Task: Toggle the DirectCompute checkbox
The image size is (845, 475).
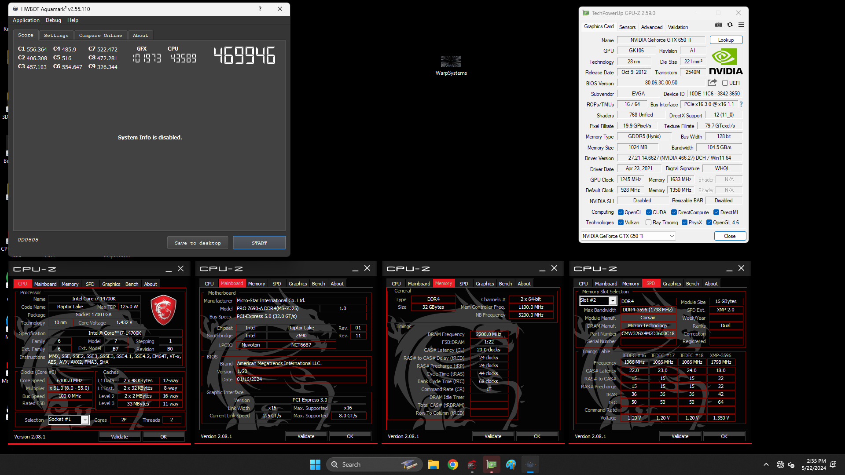Action: point(674,212)
